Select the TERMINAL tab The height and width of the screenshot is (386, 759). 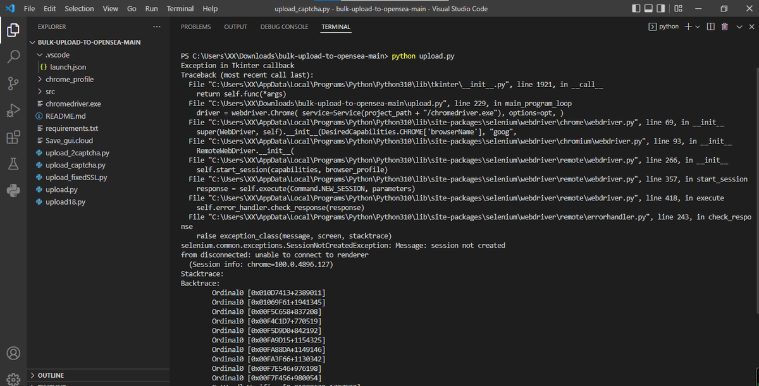[x=336, y=27]
